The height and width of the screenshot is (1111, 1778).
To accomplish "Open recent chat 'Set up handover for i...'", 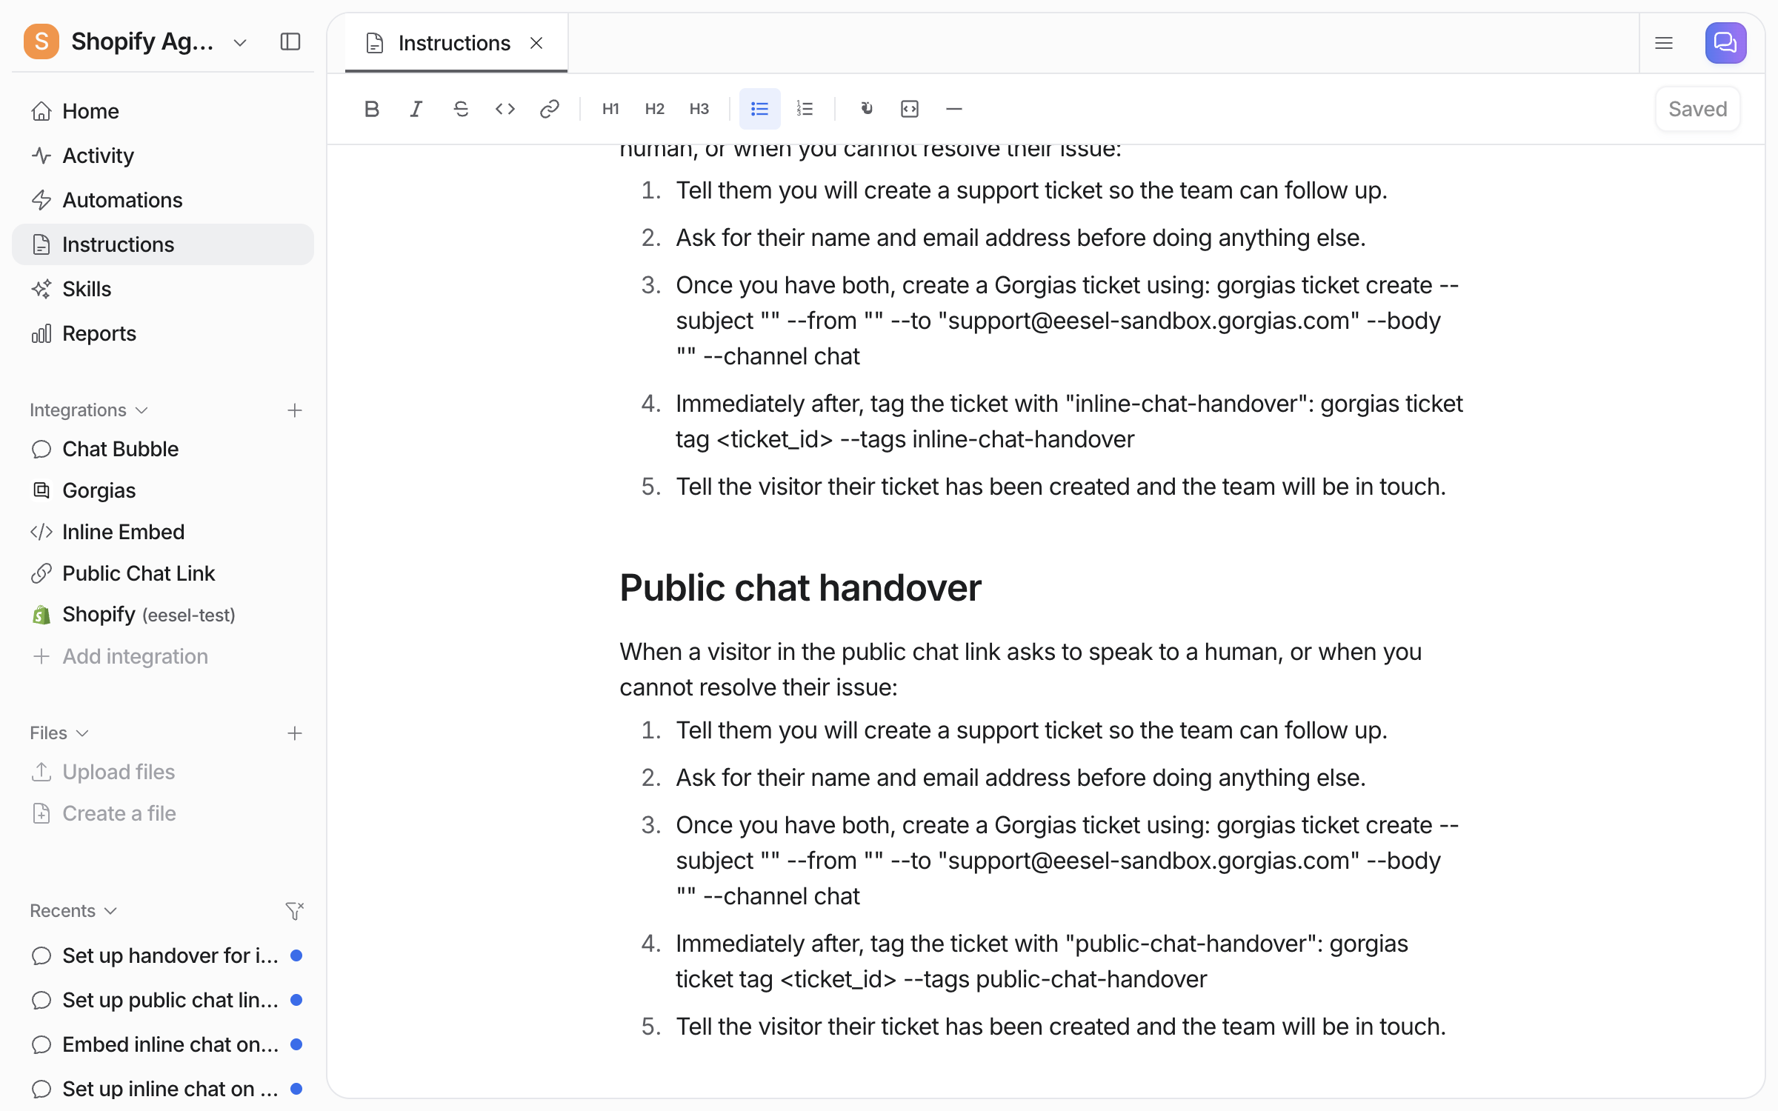I will point(163,955).
